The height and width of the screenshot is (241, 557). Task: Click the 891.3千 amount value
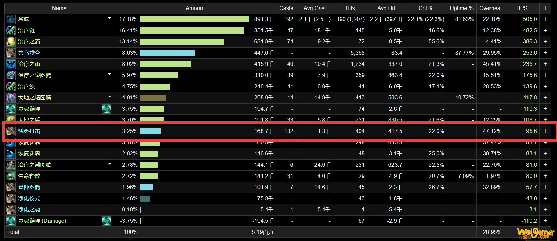point(264,19)
